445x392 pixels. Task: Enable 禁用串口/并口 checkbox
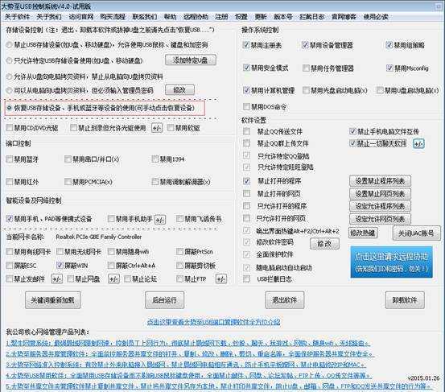[x=68, y=159]
